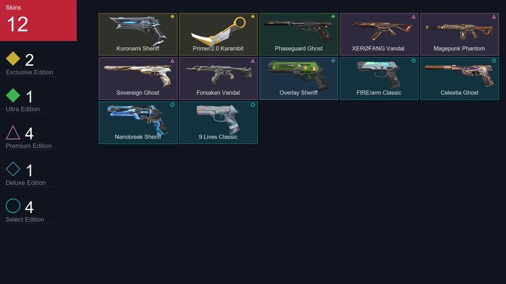Image resolution: width=506 pixels, height=284 pixels.
Task: Open the Magepunk Phantom skin card
Action: [x=459, y=34]
